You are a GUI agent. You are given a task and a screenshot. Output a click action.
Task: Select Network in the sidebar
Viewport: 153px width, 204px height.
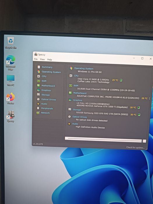click(x=45, y=113)
